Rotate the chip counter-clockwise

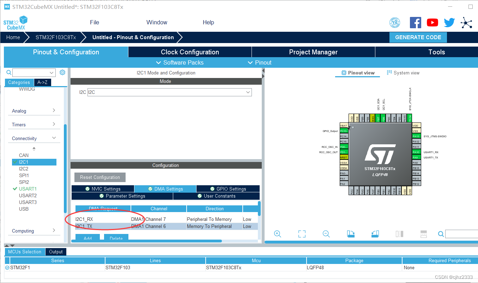pyautogui.click(x=375, y=234)
